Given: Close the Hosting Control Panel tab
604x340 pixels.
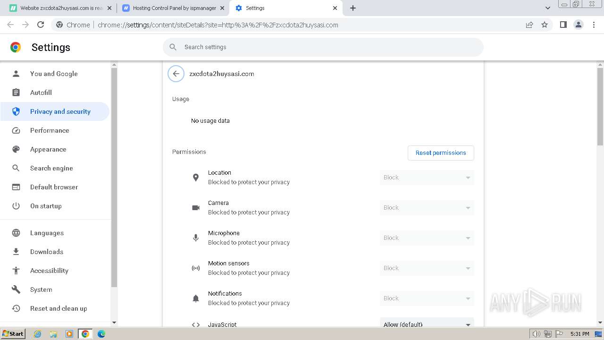Looking at the screenshot, I should [x=222, y=8].
